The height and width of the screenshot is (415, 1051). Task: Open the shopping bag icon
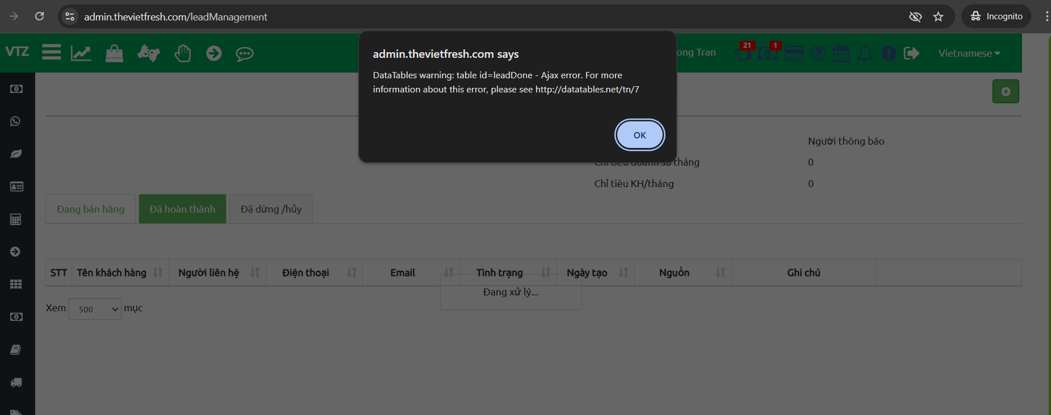tap(114, 53)
